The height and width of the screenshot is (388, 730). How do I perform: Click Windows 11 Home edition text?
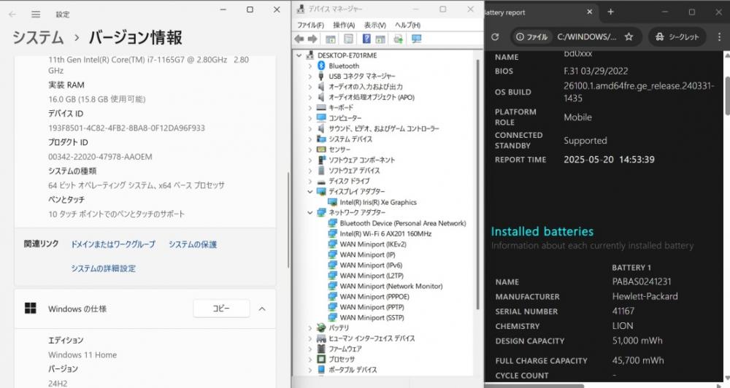pos(82,354)
